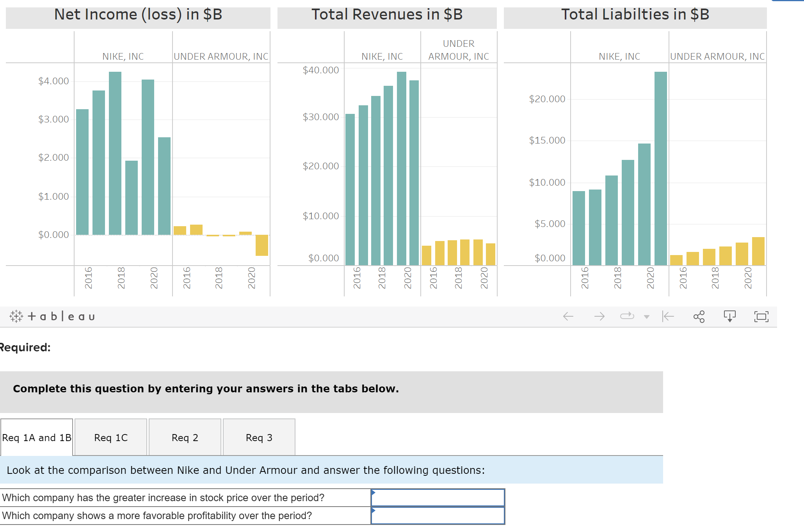Switch to the Req 2 tab
Image resolution: width=804 pixels, height=530 pixels.
pos(185,437)
